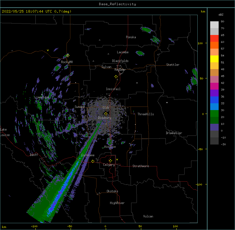This screenshot has height=230, width=235.
Task: Pick the orange 57-60 dBZ legend swatch
Action: tap(214, 45)
